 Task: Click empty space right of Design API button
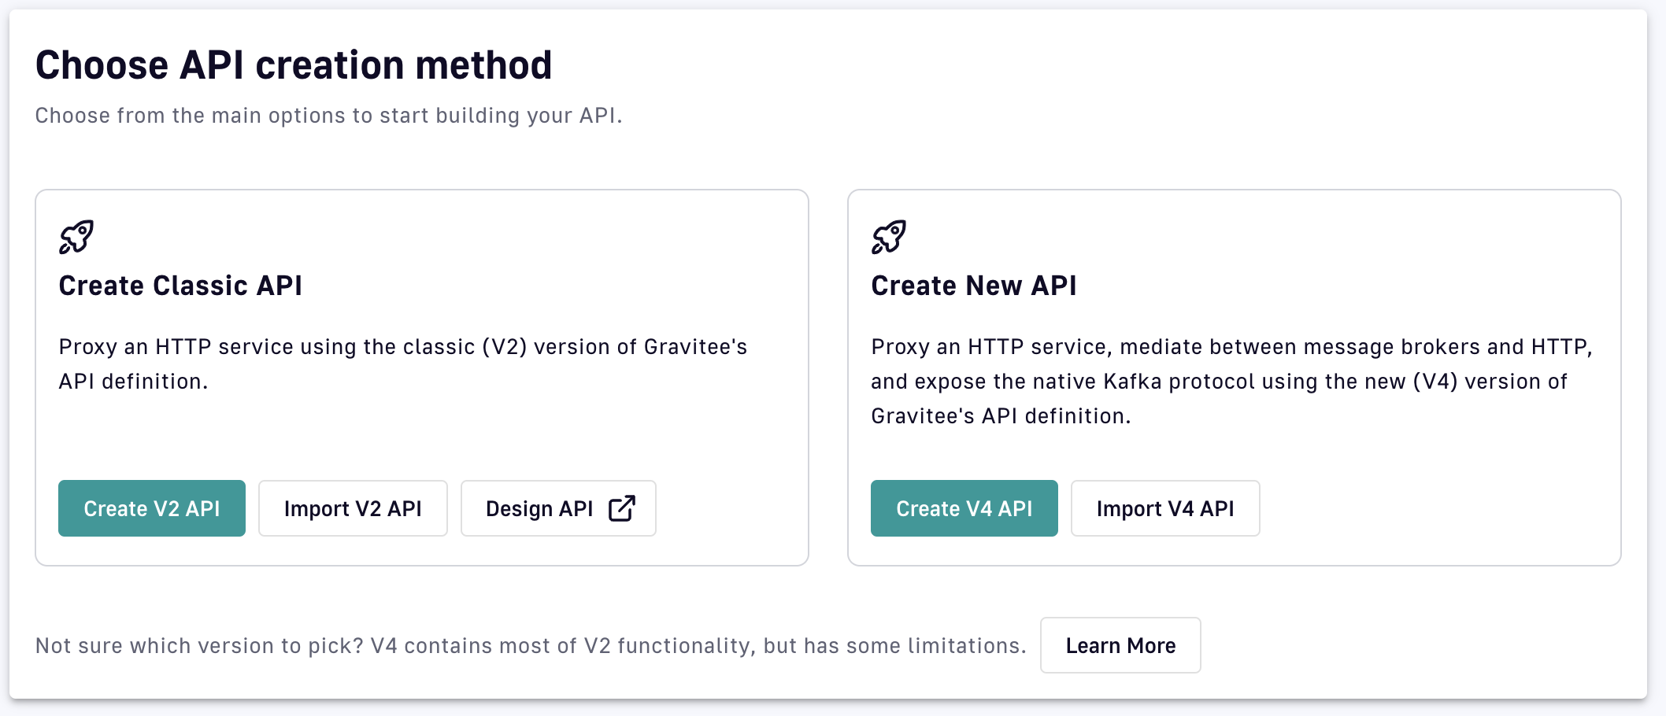pyautogui.click(x=728, y=508)
